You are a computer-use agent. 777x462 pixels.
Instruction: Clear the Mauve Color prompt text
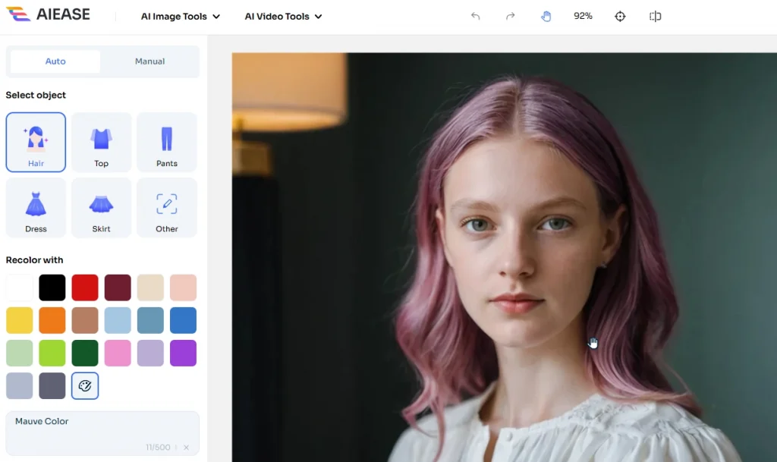pyautogui.click(x=187, y=448)
